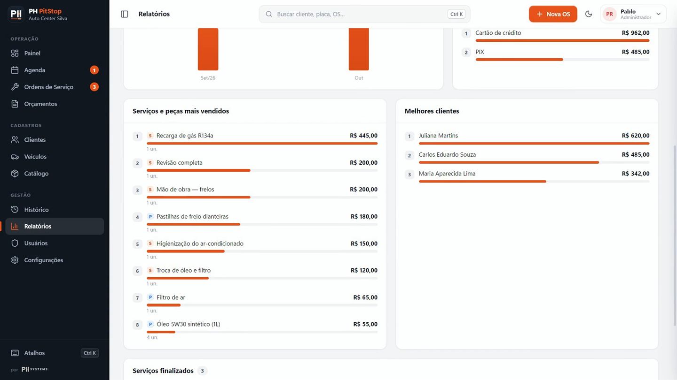The height and width of the screenshot is (380, 677).
Task: Toggle dark mode with moon icon
Action: tap(589, 14)
